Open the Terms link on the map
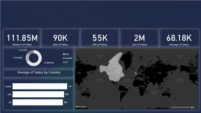The image size is (201, 113). tap(192, 107)
